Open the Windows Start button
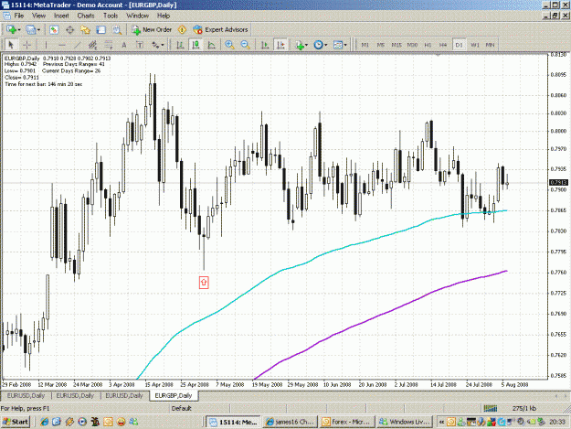The width and height of the screenshot is (571, 429). (x=15, y=422)
